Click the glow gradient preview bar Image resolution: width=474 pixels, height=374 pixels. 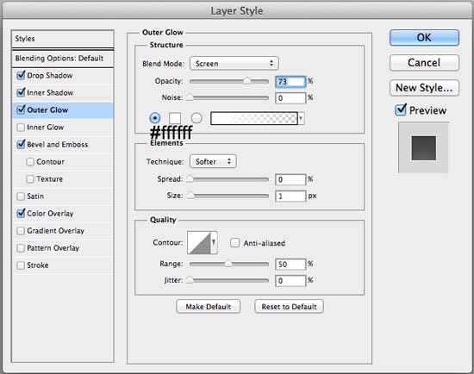point(254,118)
